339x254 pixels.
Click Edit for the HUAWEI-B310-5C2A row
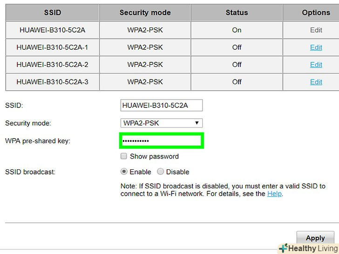coord(316,30)
